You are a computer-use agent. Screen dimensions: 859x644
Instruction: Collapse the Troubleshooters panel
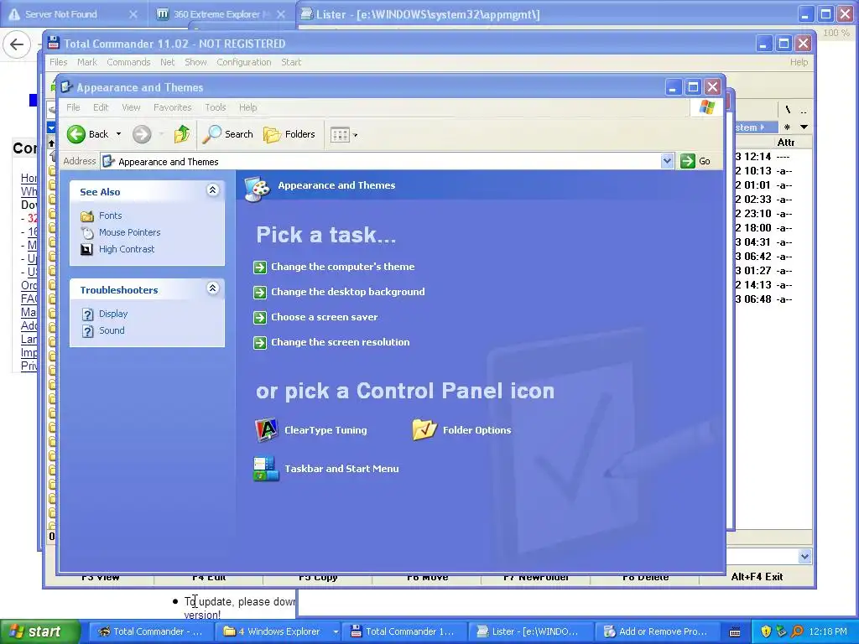point(212,288)
